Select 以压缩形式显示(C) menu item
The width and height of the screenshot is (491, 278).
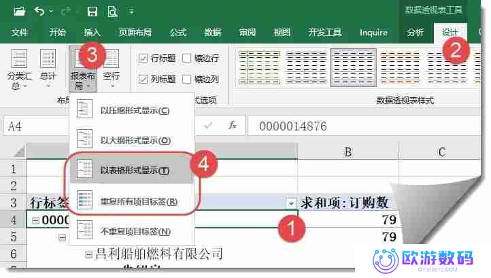(x=132, y=110)
